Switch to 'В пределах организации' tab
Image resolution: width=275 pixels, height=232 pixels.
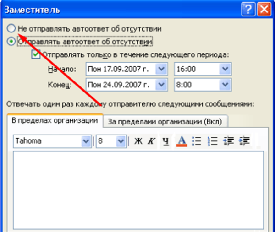55,120
